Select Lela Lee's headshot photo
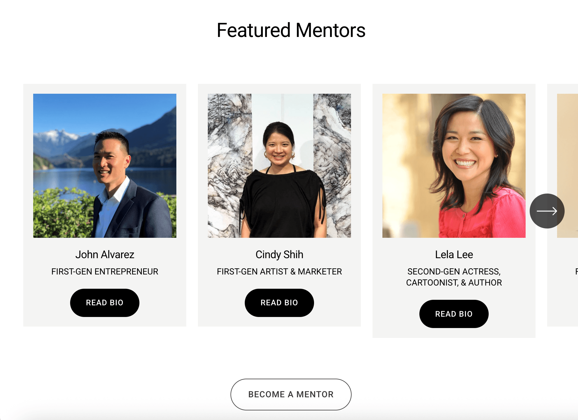Screen dimensions: 578x420 point(454,166)
